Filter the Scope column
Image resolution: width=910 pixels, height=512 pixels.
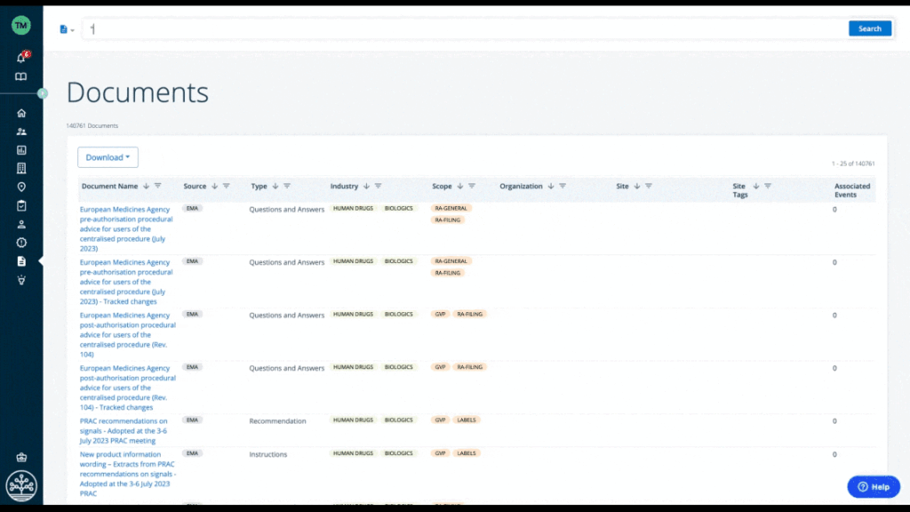(472, 187)
